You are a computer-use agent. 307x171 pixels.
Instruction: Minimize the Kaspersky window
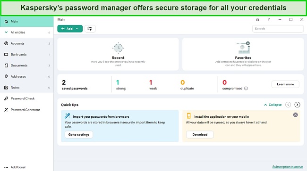point(280,19)
